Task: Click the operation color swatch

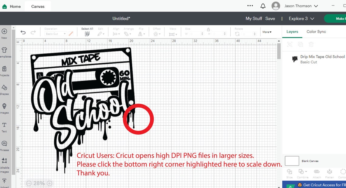Action: [71, 34]
